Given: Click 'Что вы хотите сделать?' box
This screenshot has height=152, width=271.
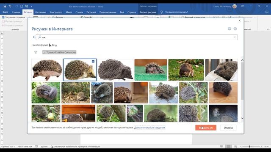Looking at the screenshot, I should coord(176,12).
